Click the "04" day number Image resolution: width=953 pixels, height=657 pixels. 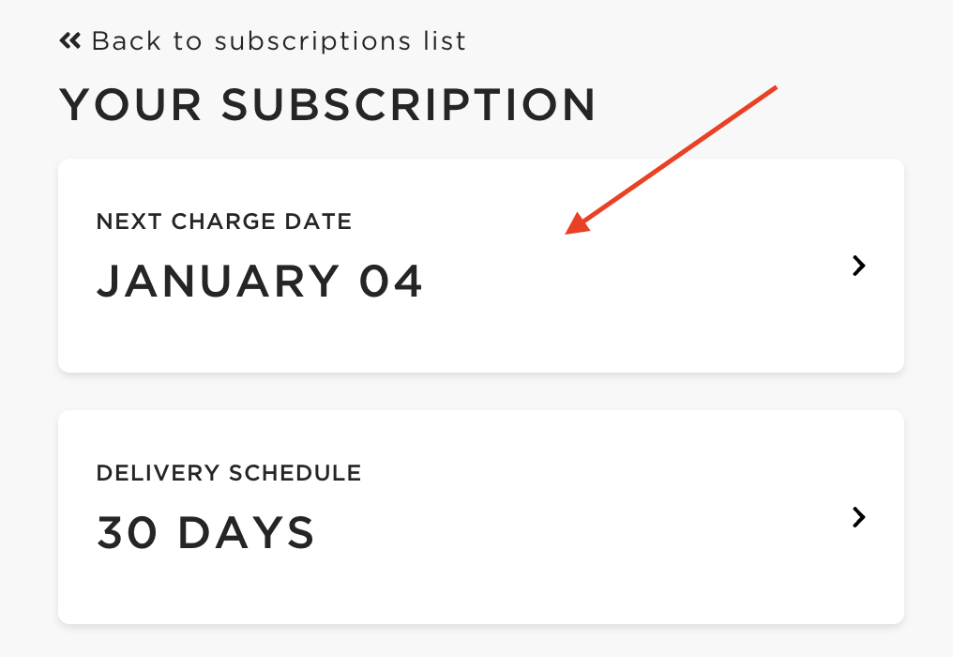pos(392,282)
